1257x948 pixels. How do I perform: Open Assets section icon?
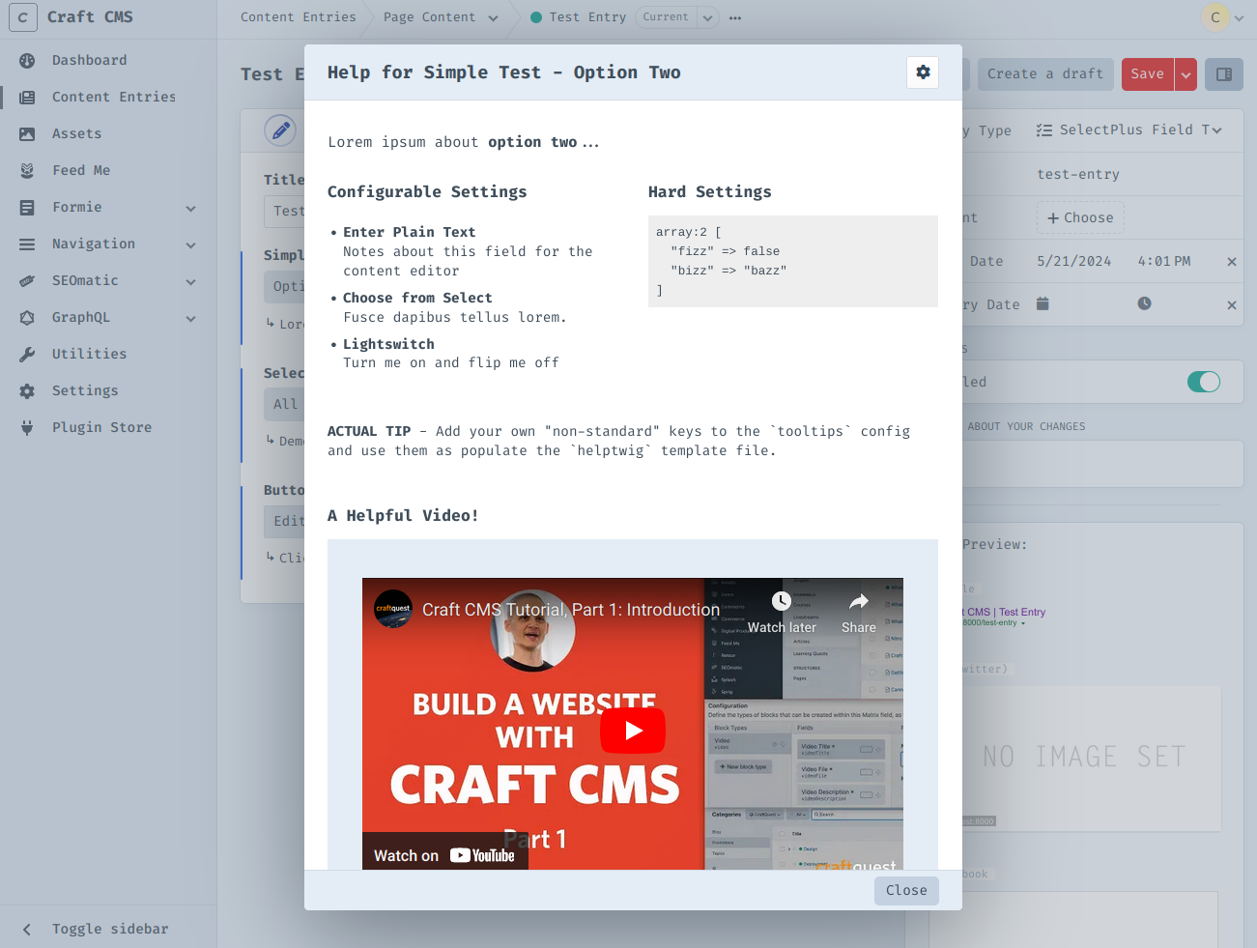coord(27,133)
